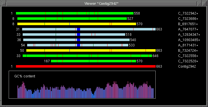Screen dimensions: 208x107
Task: Select the green bar of read C_7323686+
Action: (x=72, y=18)
